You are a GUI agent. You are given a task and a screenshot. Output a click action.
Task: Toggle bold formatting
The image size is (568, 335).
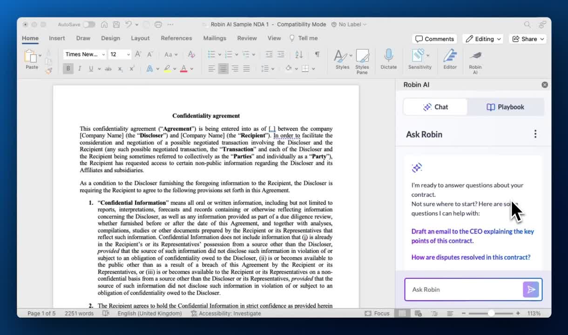(x=68, y=69)
